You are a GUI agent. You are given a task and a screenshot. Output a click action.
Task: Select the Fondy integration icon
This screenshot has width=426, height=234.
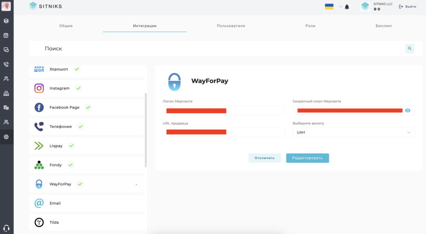39,165
